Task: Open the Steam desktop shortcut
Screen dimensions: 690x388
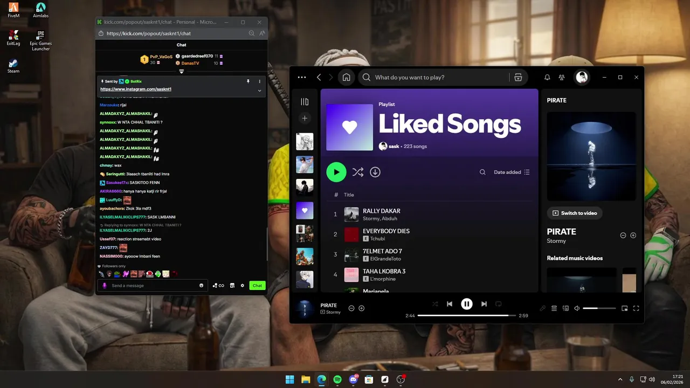Action: (x=13, y=66)
